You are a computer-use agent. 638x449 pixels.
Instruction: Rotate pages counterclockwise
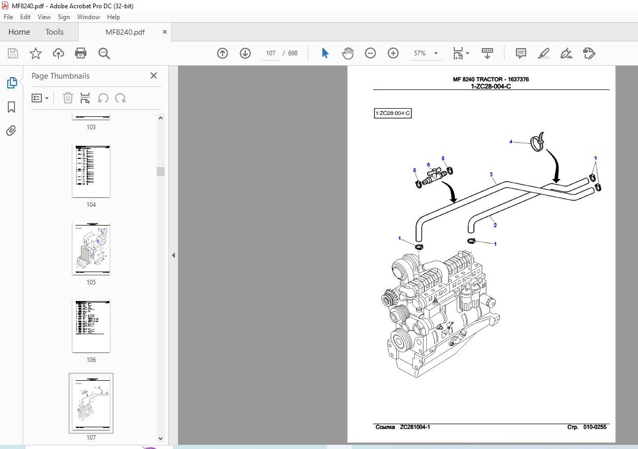[103, 98]
